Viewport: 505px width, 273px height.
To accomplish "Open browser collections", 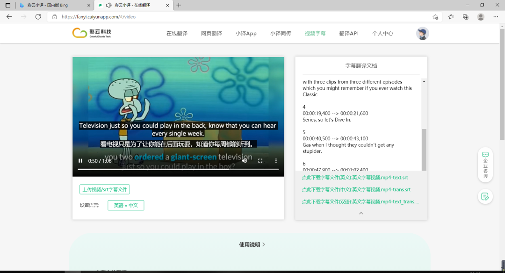I will pyautogui.click(x=466, y=17).
